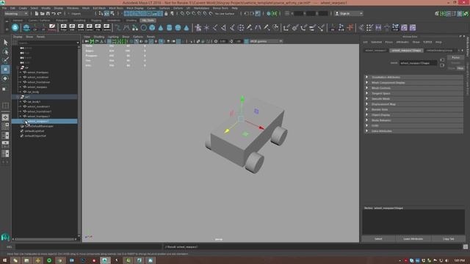Create a new scene from status line
Viewport: 470px width, 264px height.
coord(36,13)
